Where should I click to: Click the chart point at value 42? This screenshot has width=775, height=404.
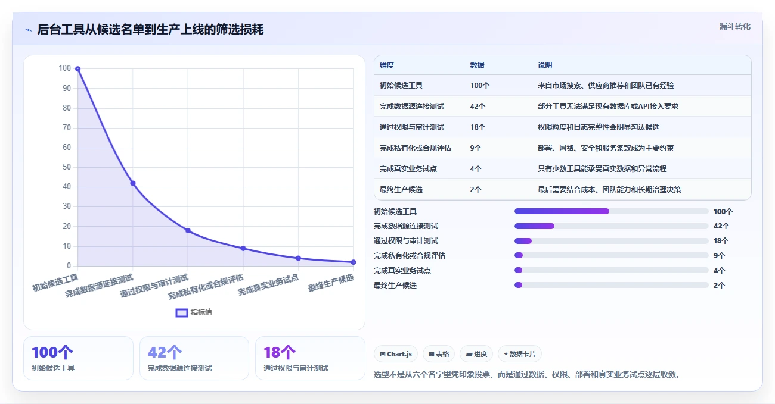133,183
